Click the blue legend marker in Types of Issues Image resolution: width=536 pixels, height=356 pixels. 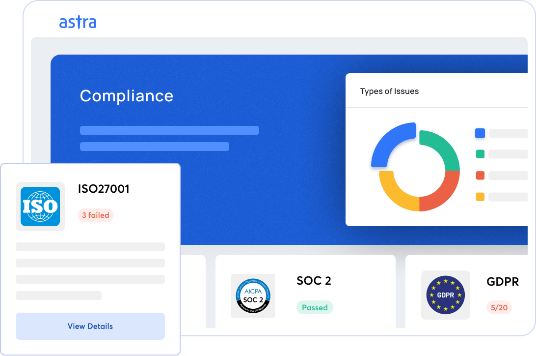(480, 133)
